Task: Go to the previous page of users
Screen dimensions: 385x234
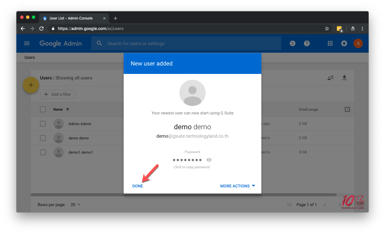Action: [325, 205]
